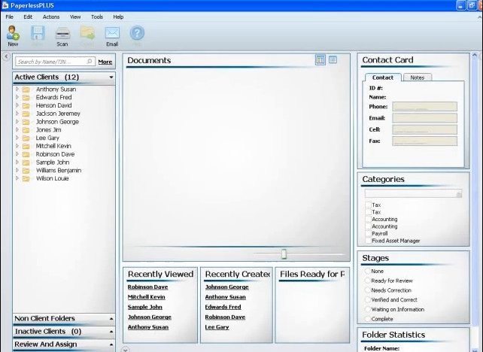
Task: Click Jackson Jeremey folder icon
Action: [26, 114]
